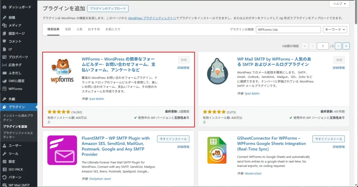Click the GSheetConnector plugin thumbnail

pos(217,150)
